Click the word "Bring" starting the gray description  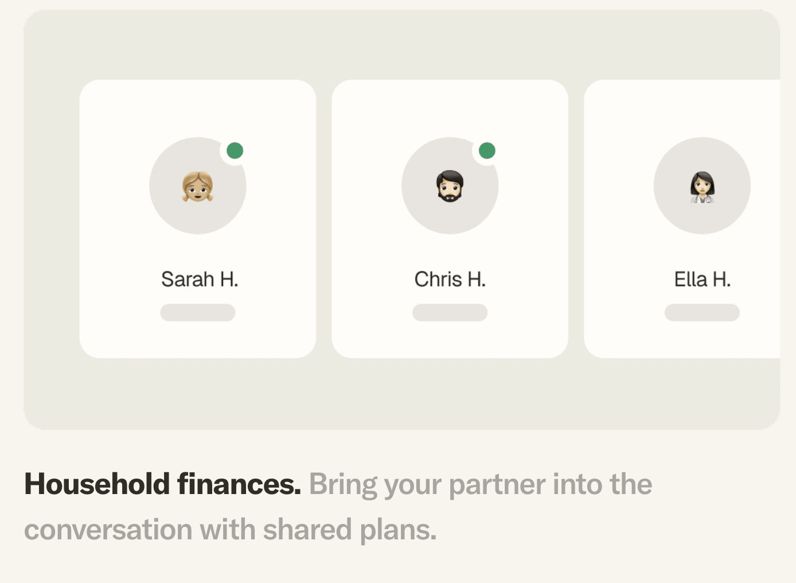tap(343, 485)
